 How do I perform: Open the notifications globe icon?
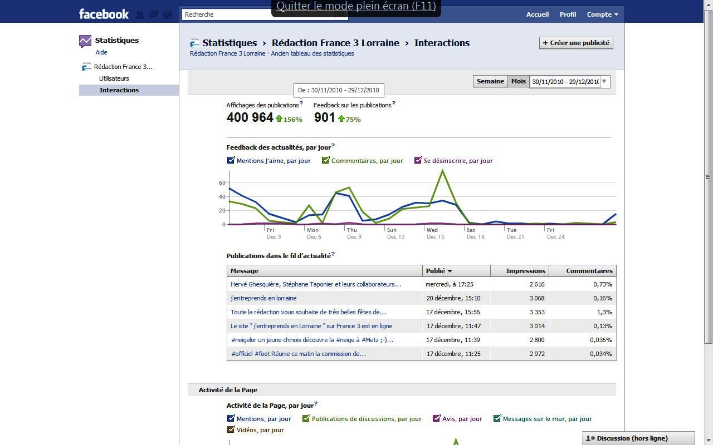point(167,14)
